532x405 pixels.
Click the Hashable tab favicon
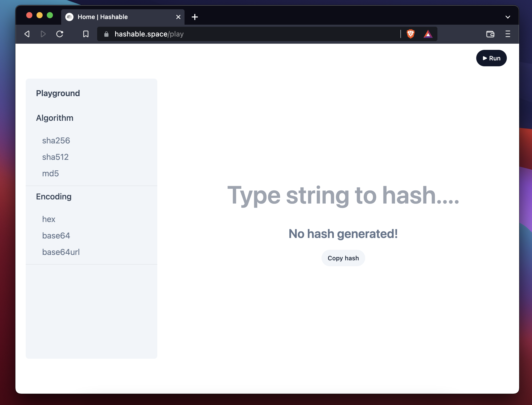tap(69, 17)
